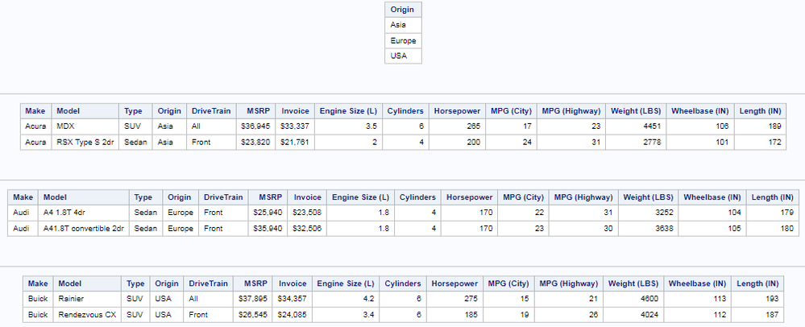805x327 pixels.
Task: Click Invoice value $32,506
Action: pos(307,229)
